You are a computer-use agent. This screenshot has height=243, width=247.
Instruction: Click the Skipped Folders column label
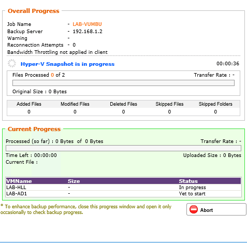pyautogui.click(x=215, y=104)
